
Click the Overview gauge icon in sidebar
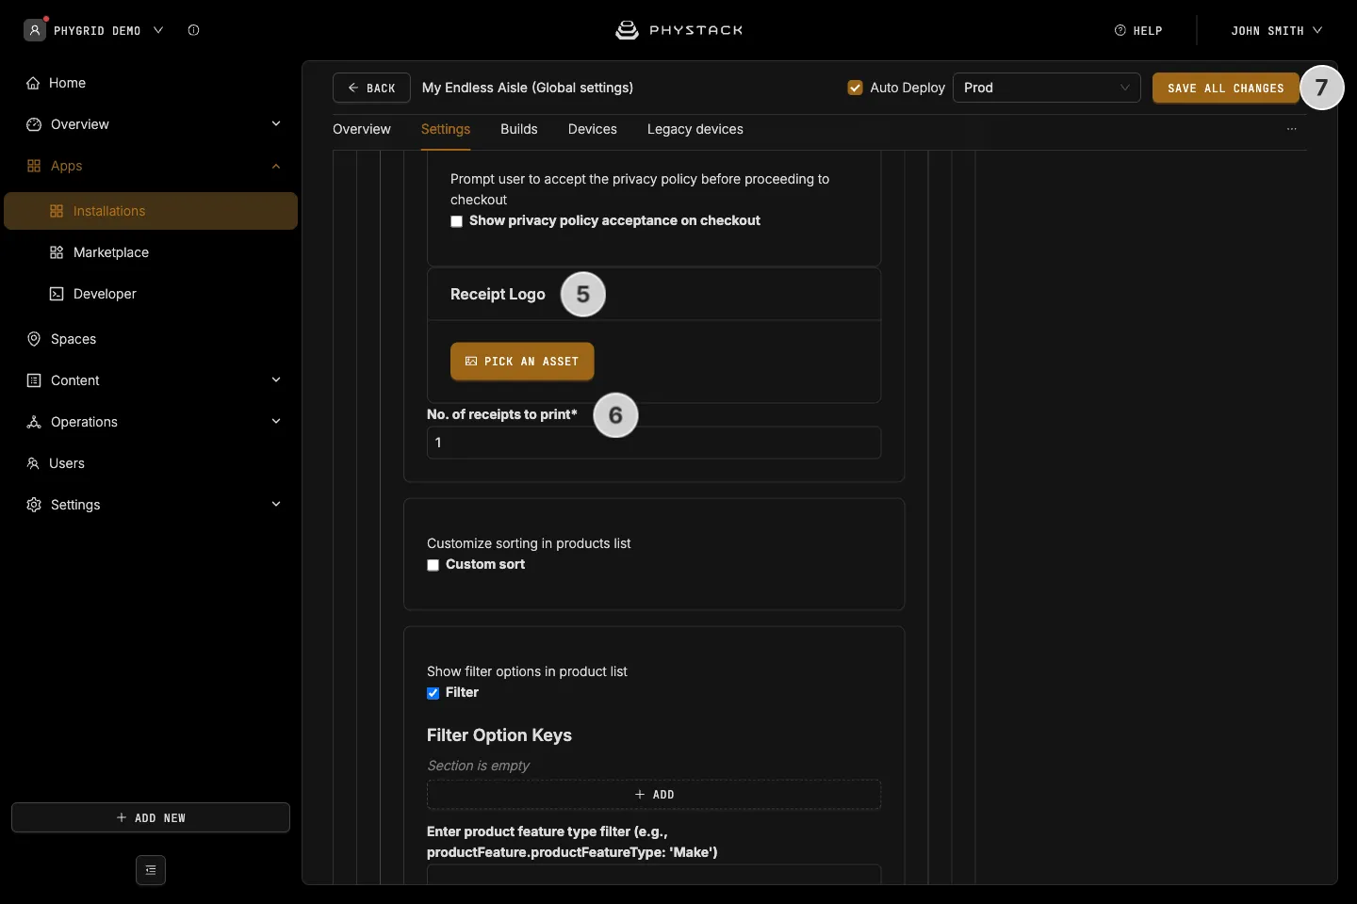pyautogui.click(x=34, y=124)
